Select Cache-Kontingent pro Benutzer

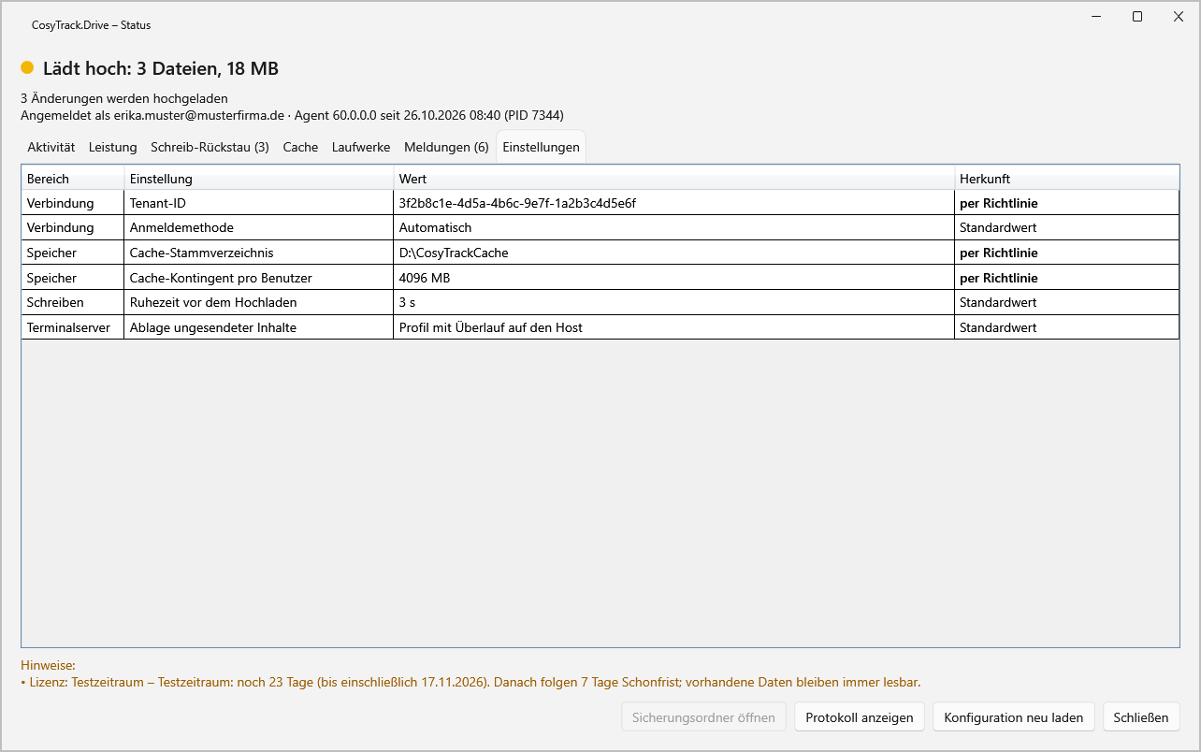pyautogui.click(x=258, y=278)
